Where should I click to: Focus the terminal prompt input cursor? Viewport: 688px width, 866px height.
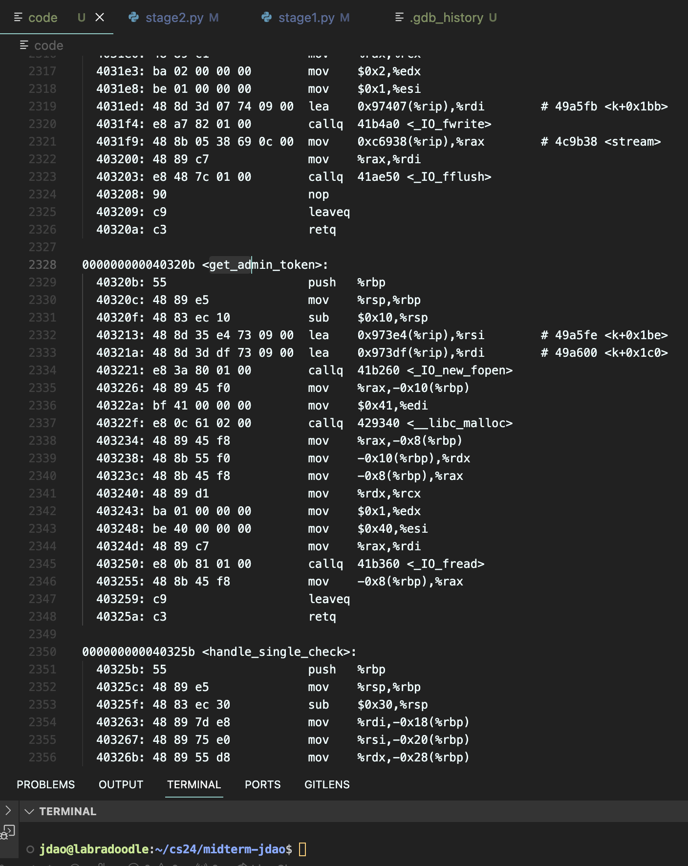click(x=302, y=849)
